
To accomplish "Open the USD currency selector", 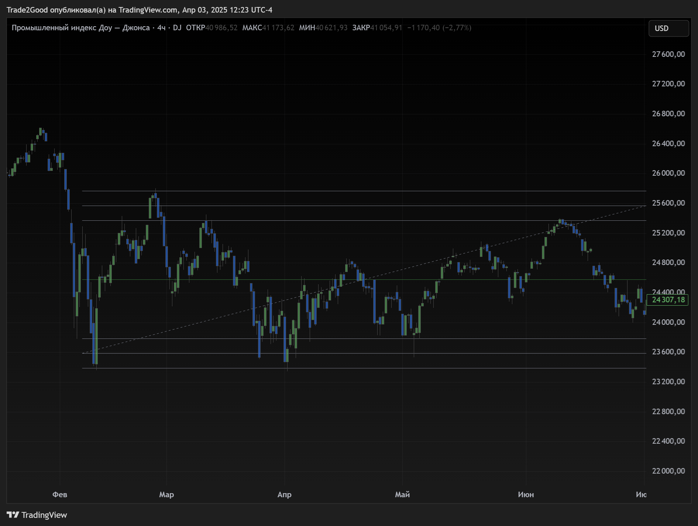I will [x=668, y=28].
